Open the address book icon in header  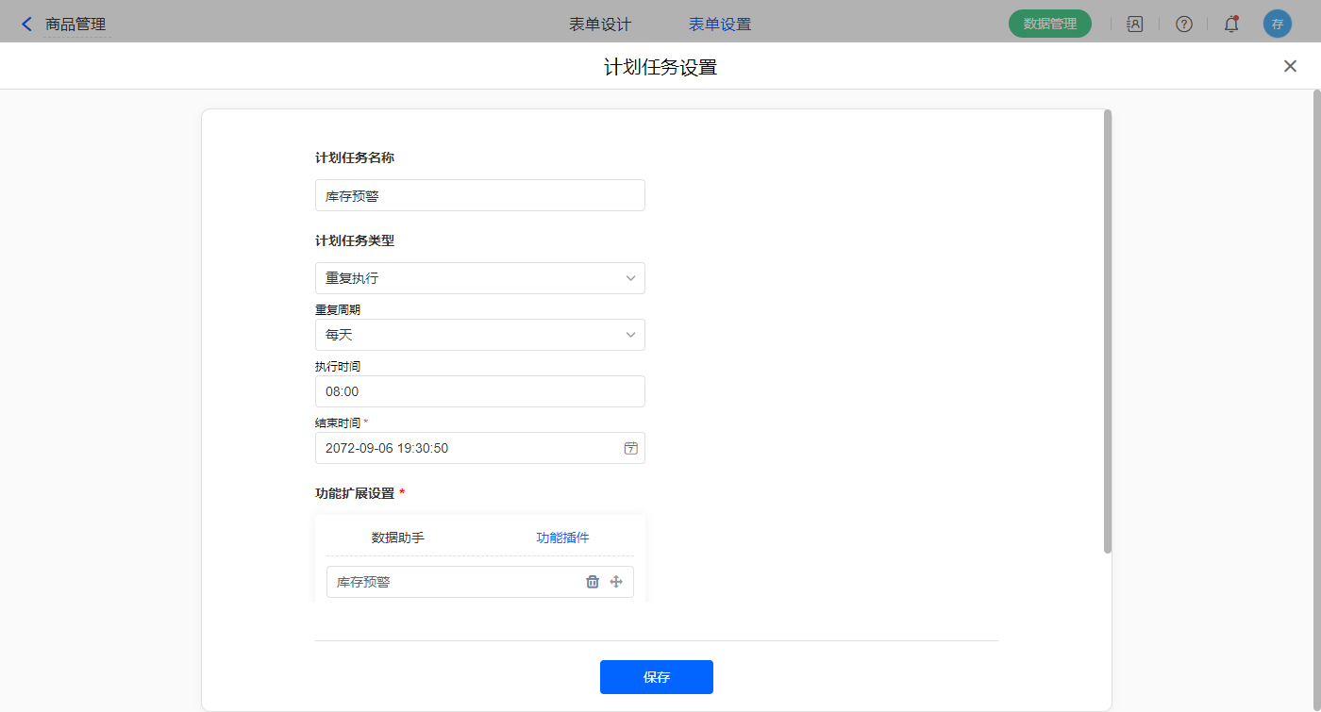[1135, 25]
